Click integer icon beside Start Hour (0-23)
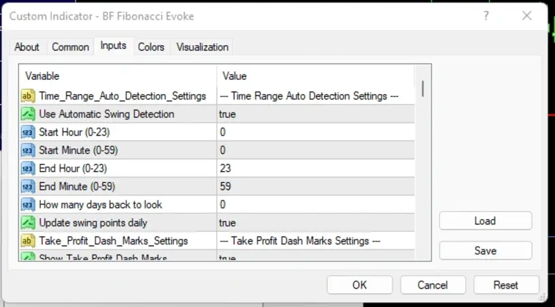Viewport: 555px width, 307px height. 28,132
